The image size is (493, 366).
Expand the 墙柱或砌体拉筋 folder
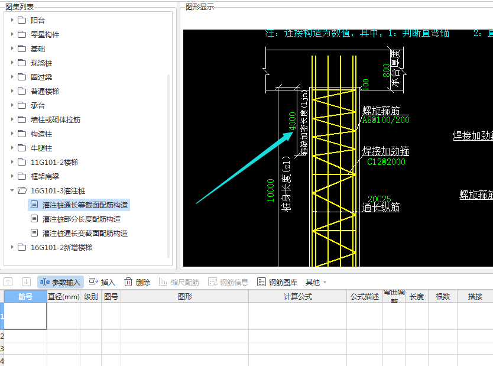tap(12, 119)
